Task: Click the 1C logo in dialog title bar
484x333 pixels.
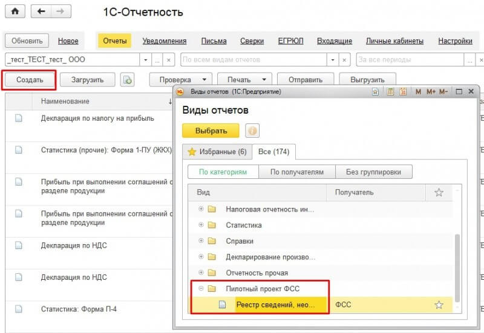Action: (180, 92)
